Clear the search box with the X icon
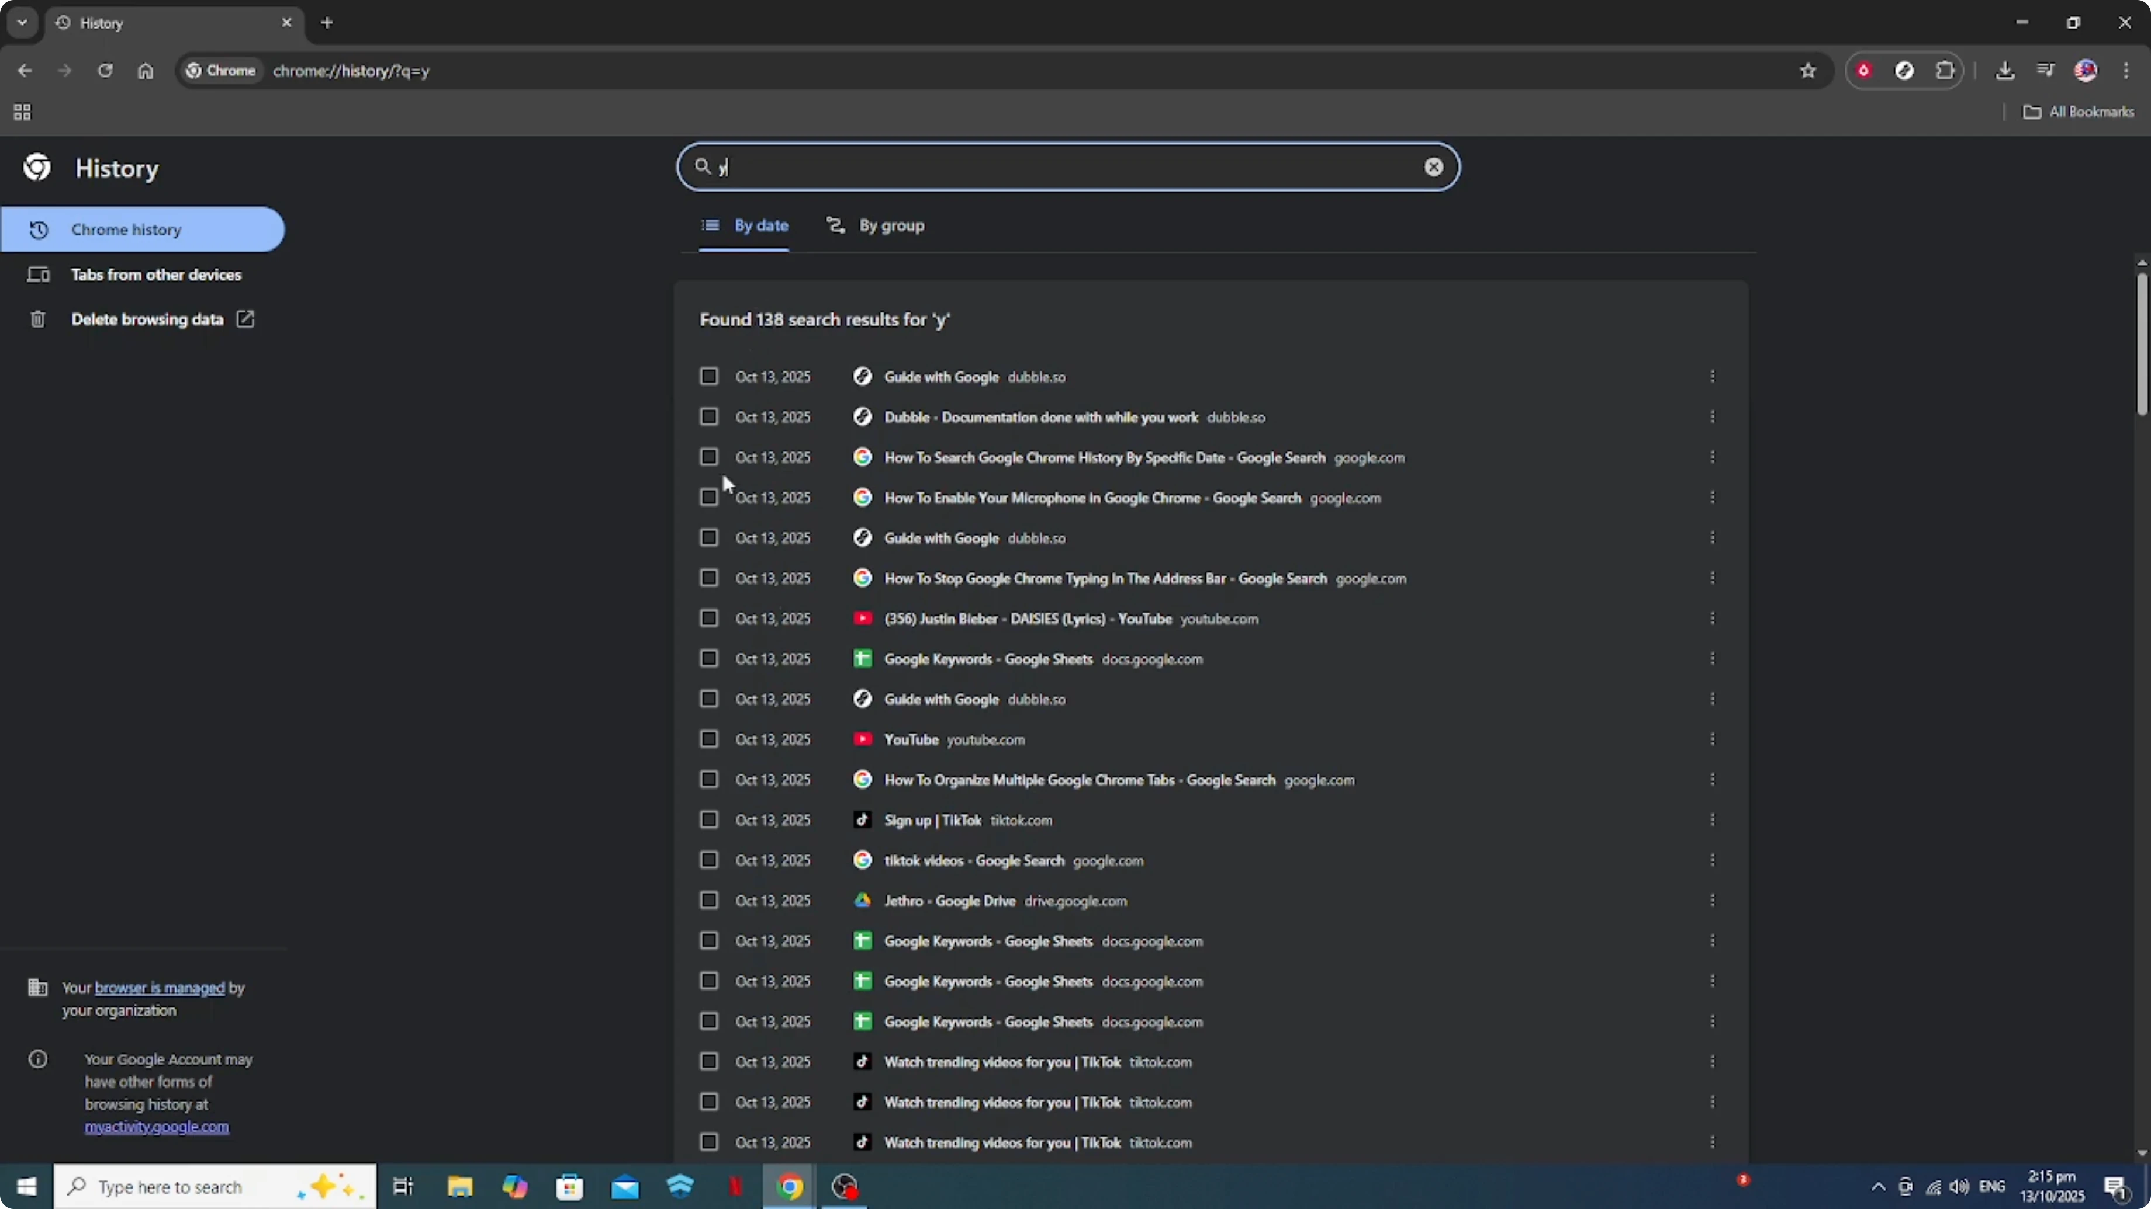This screenshot has height=1209, width=2151. pyautogui.click(x=1434, y=167)
